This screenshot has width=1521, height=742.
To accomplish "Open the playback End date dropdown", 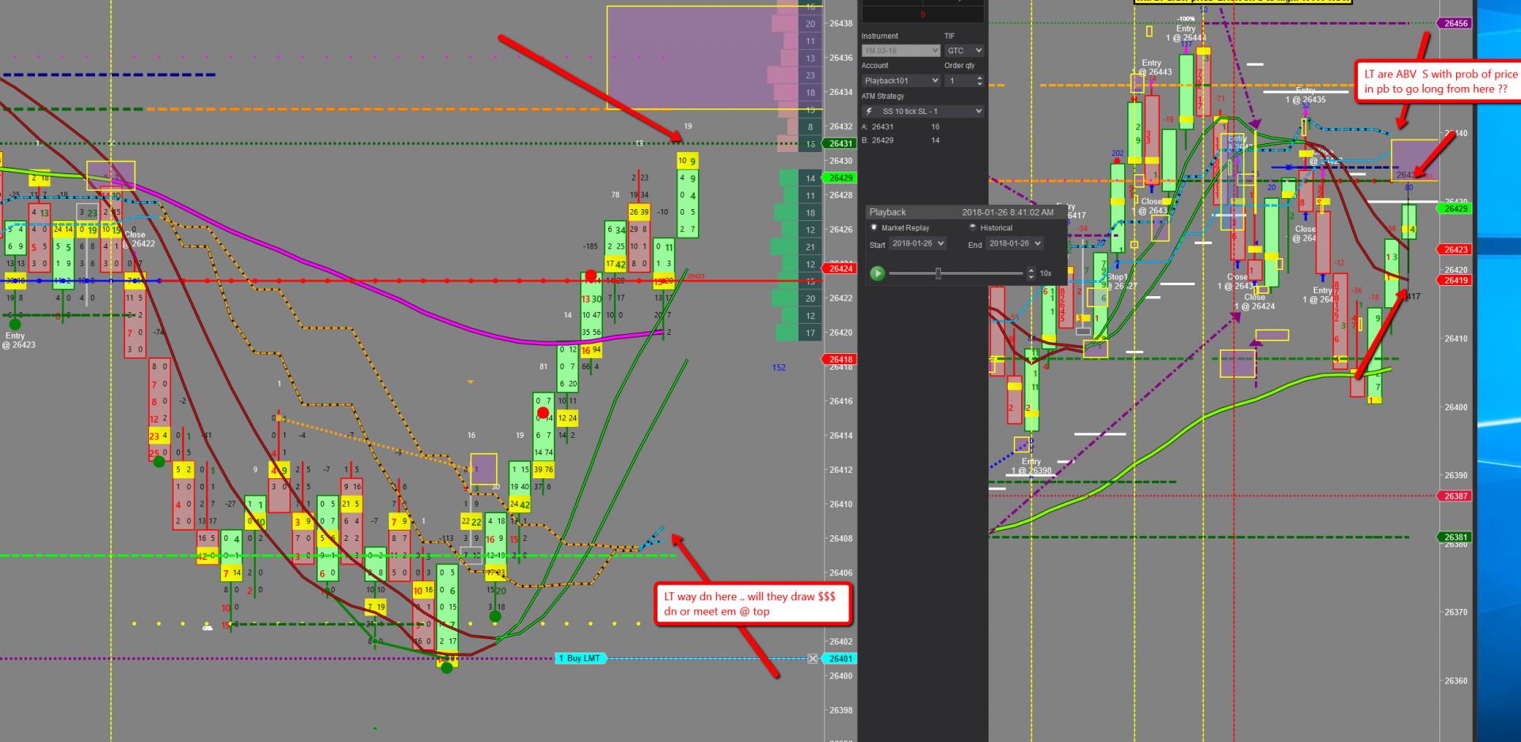I will coord(1015,244).
